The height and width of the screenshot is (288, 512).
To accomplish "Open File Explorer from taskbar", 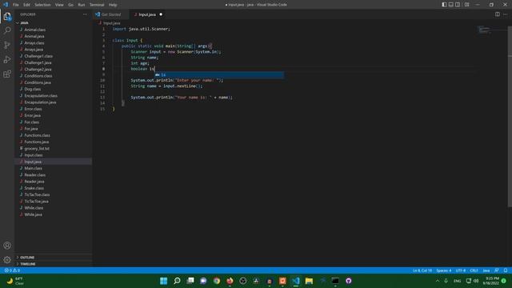I will [309, 281].
